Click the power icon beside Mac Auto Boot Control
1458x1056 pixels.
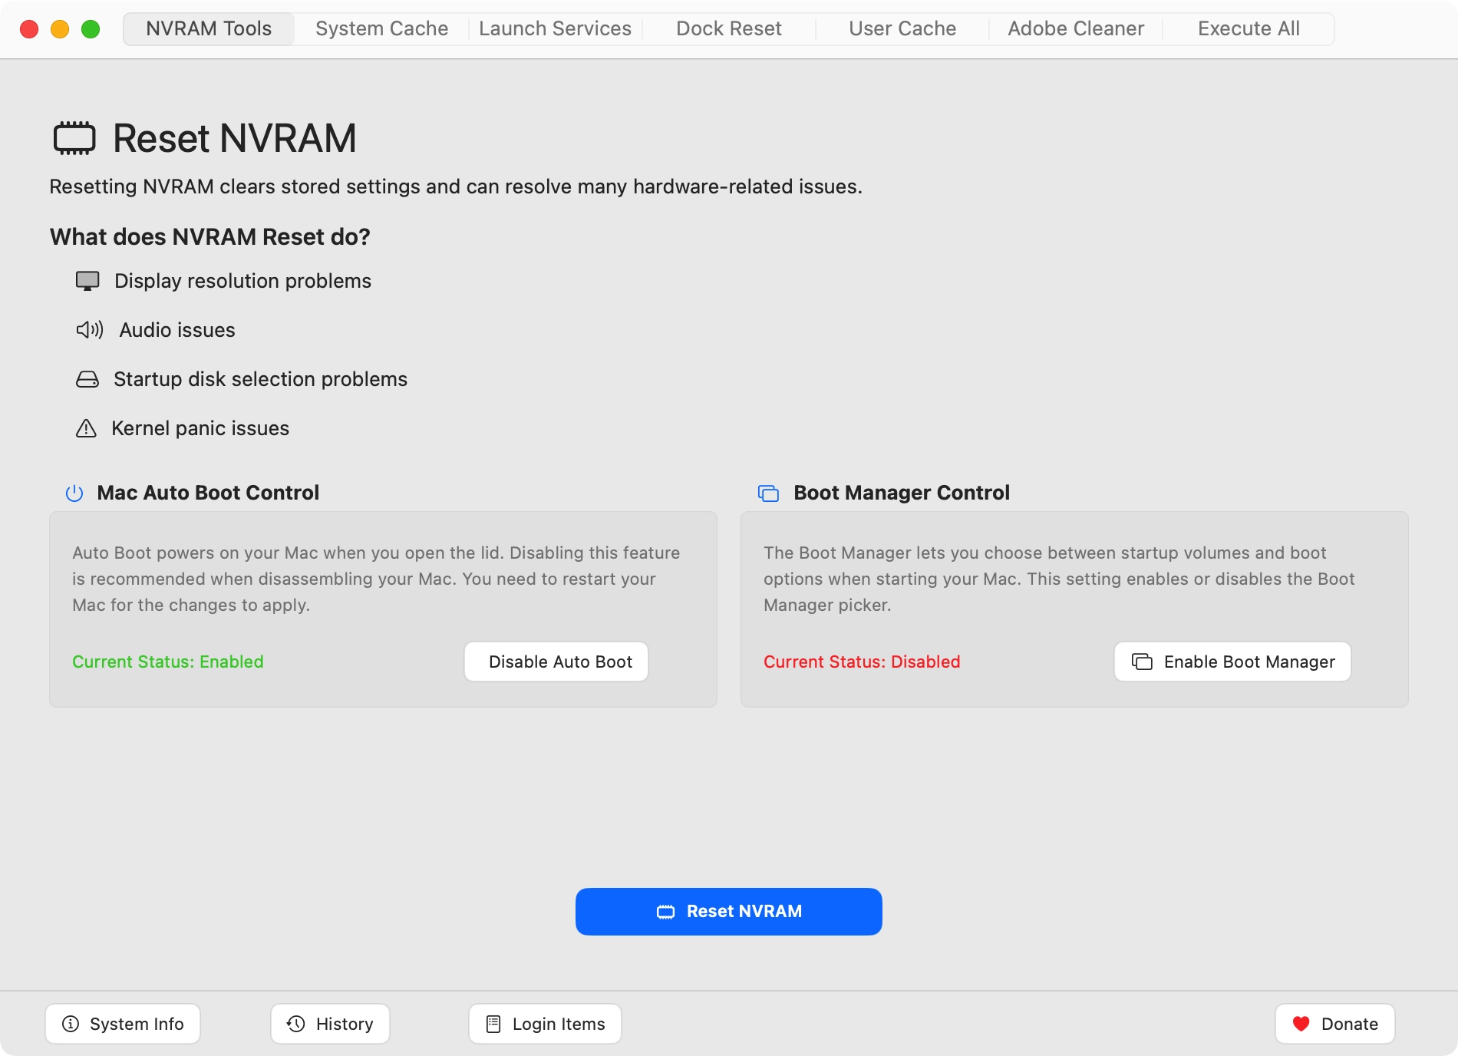point(74,493)
